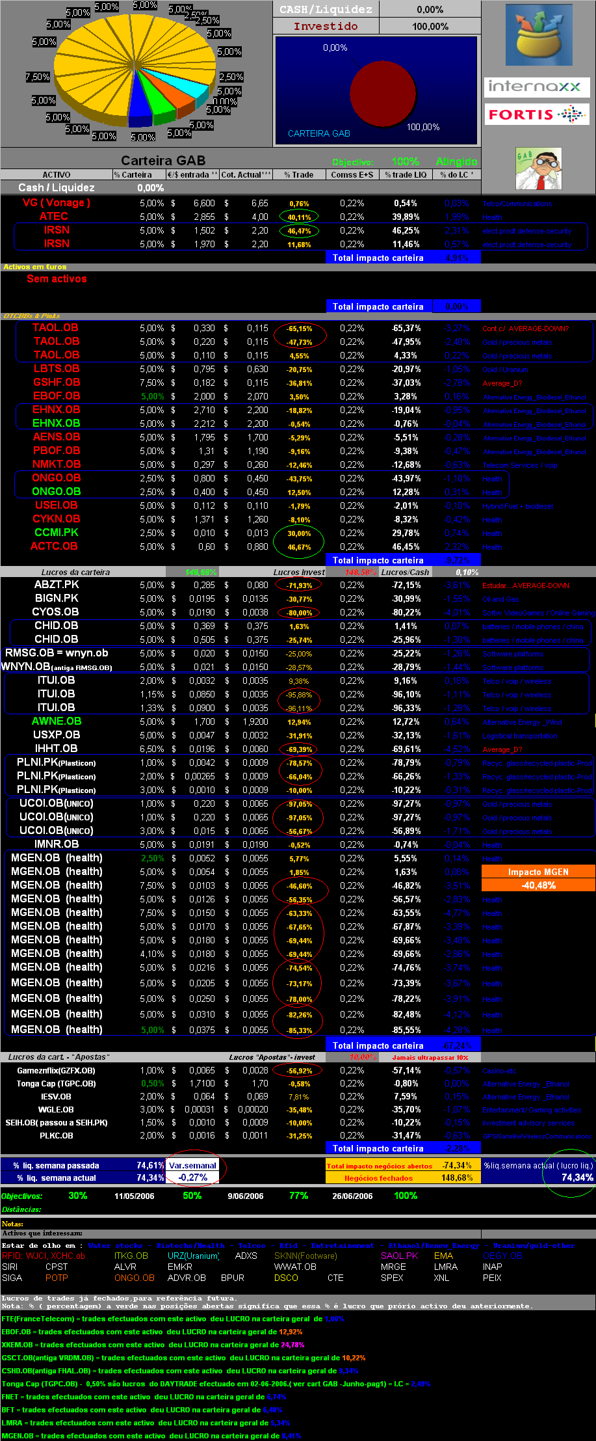Select the USEI.OB ticker
Screen dimensions: 596x1441
click(x=57, y=505)
